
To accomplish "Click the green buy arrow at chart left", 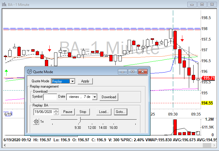I will [6, 72].
